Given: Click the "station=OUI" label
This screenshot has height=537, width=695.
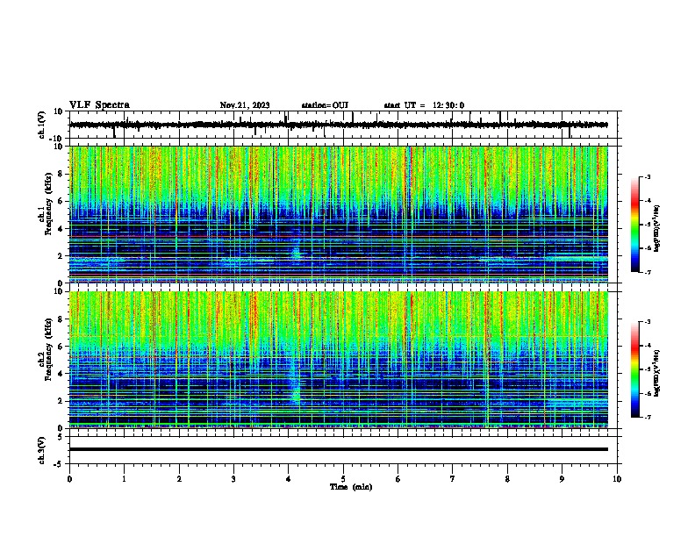Looking at the screenshot, I should tap(325, 105).
